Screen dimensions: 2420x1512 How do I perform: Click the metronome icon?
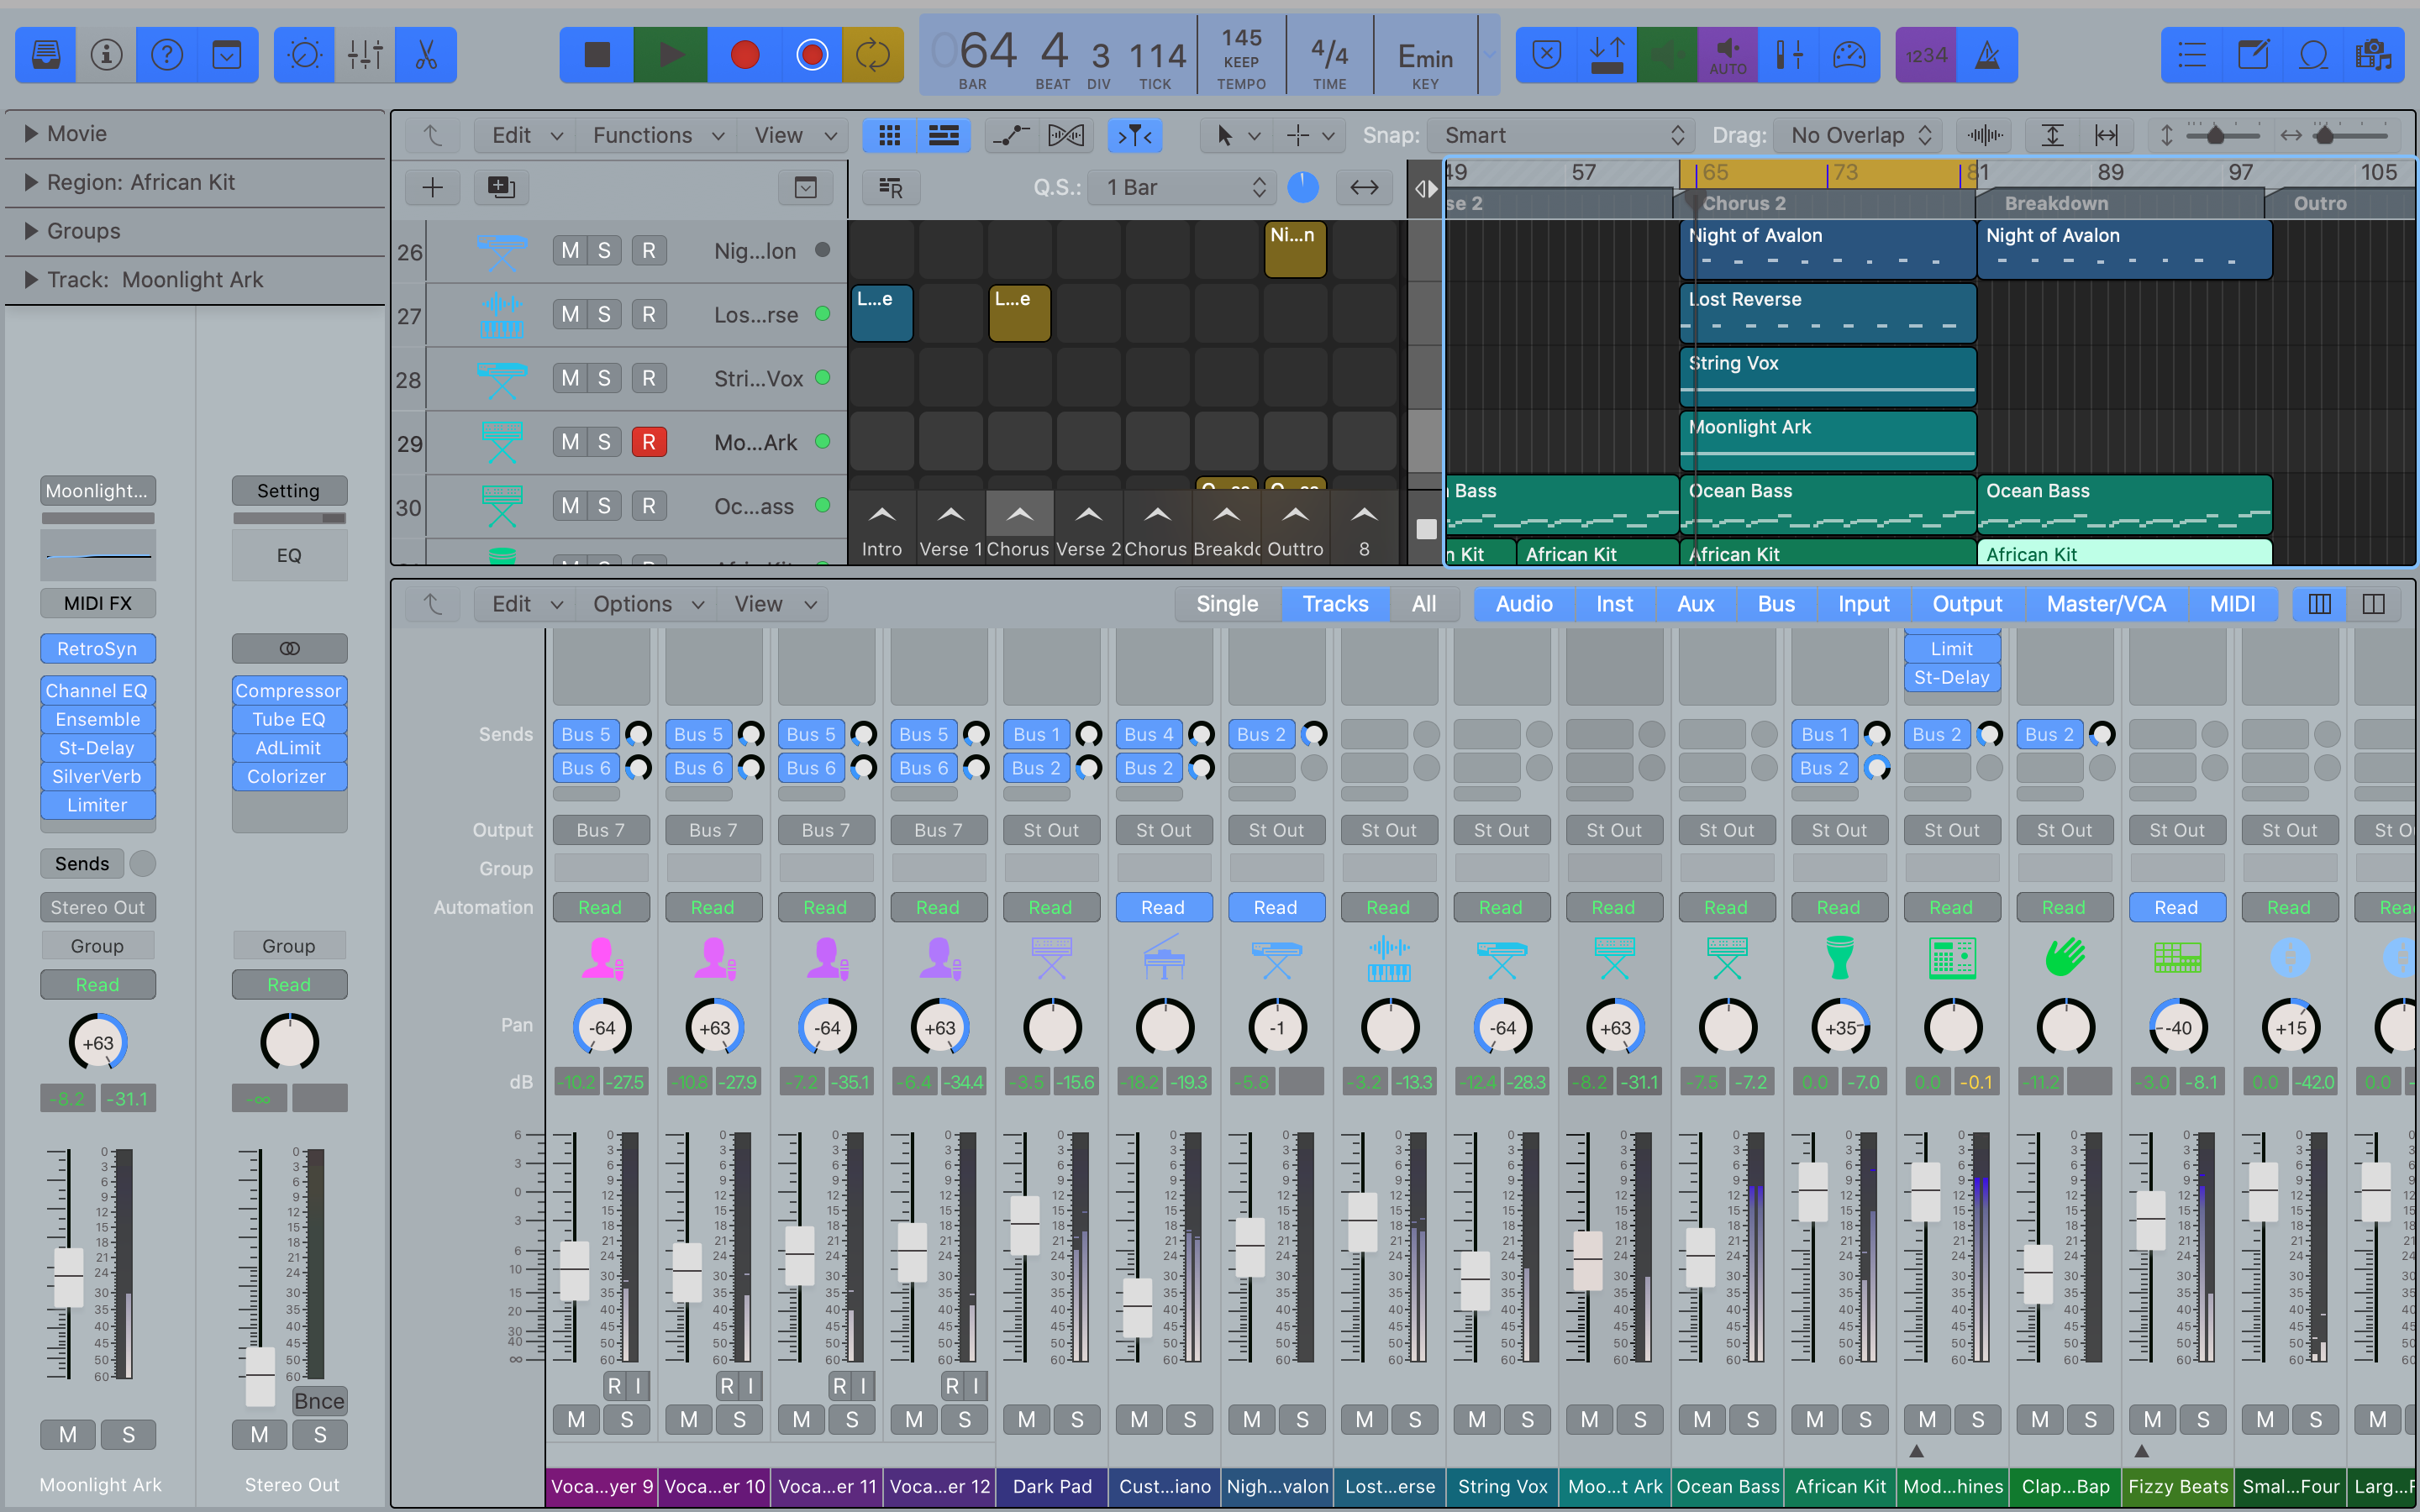tap(1987, 55)
